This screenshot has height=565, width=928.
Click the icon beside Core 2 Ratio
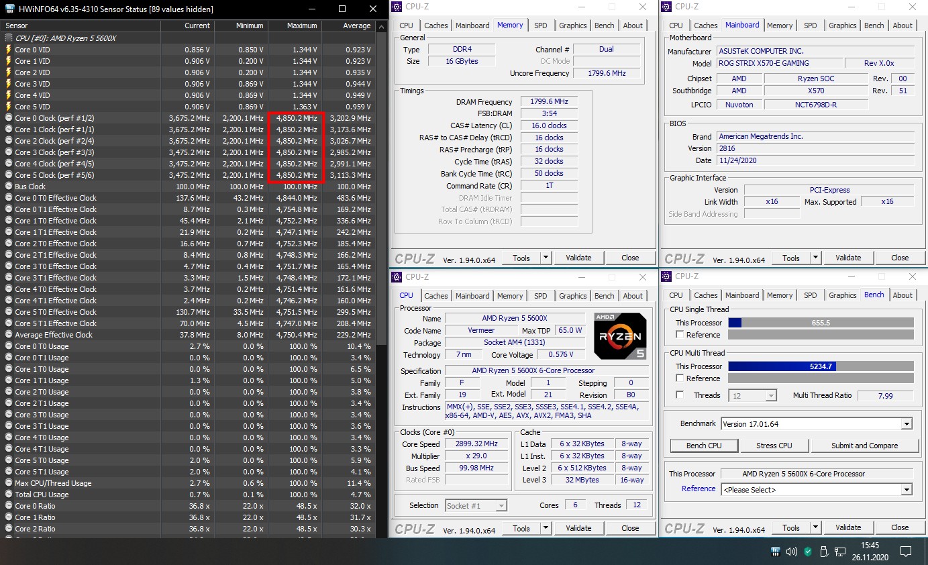pos(8,529)
